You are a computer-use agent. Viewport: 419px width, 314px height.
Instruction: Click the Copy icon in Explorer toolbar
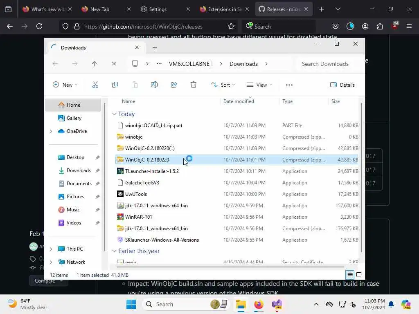(x=115, y=85)
